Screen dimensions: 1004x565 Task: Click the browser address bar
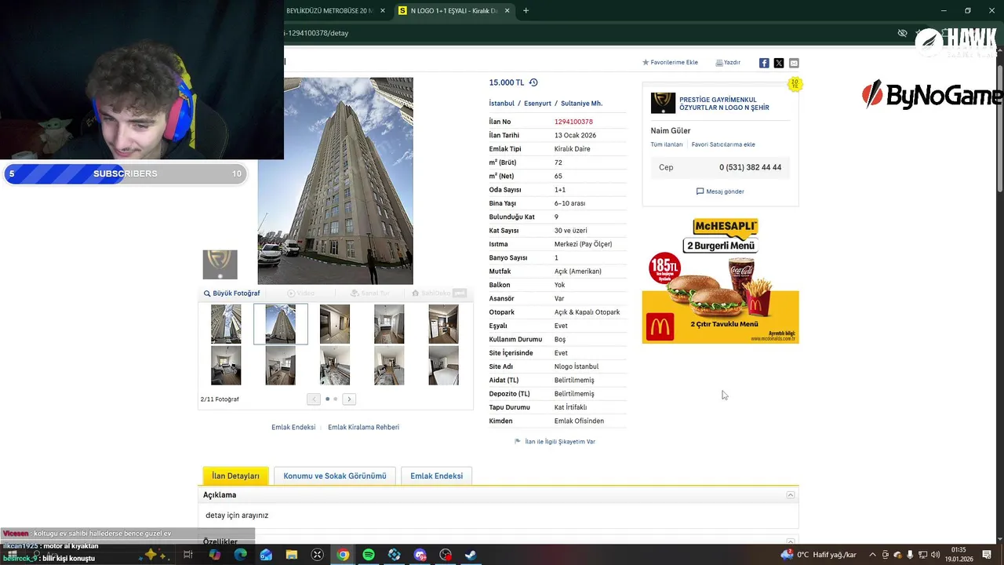588,33
